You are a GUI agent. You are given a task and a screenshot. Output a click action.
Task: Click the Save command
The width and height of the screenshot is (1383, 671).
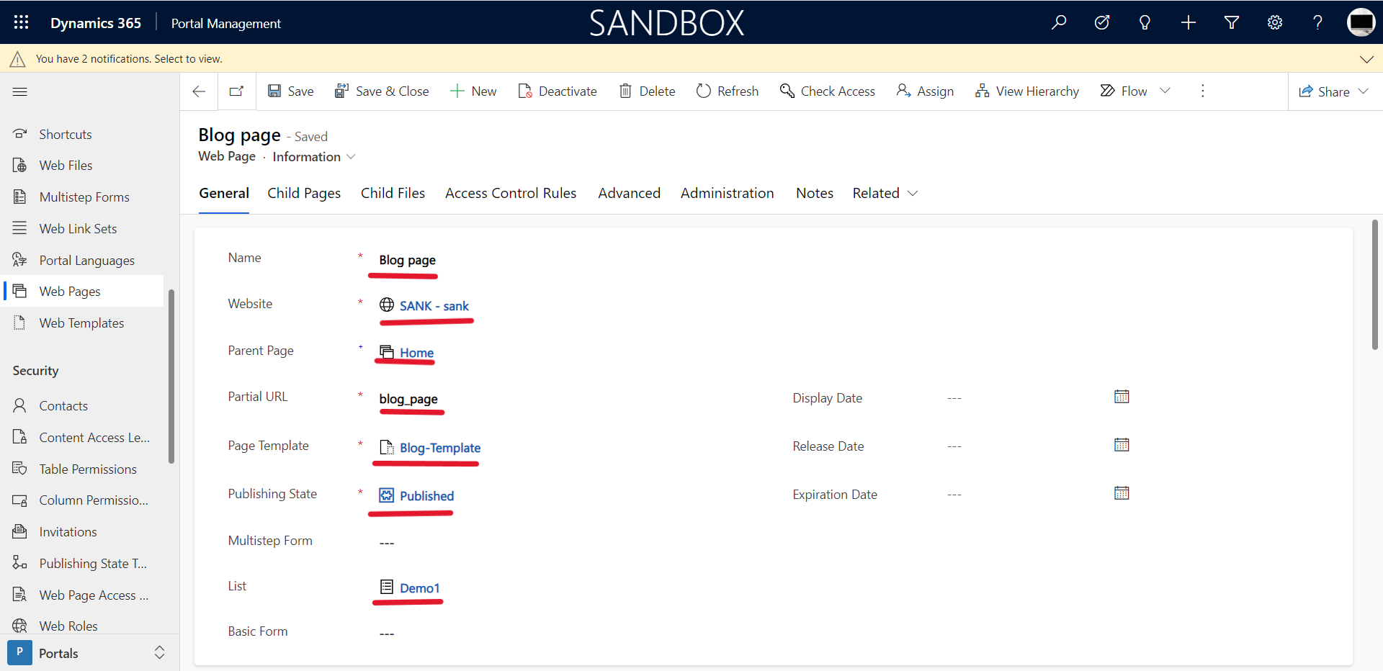tap(290, 91)
